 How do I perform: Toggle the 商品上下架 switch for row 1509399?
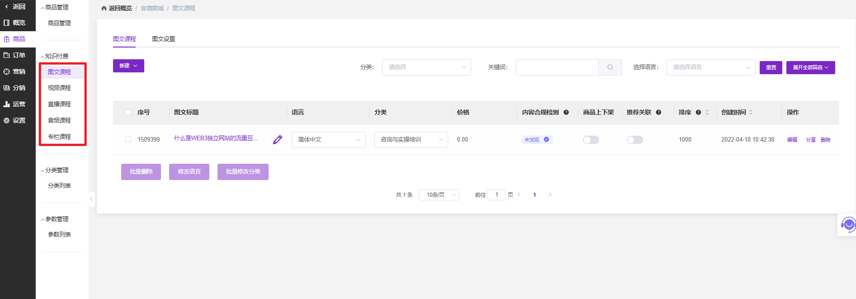tap(591, 140)
